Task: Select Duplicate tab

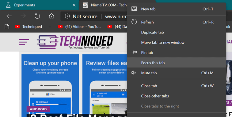Action: tap(177, 32)
